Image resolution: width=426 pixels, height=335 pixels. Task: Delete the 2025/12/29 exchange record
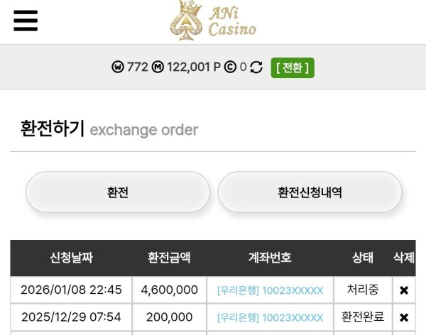coord(404,317)
